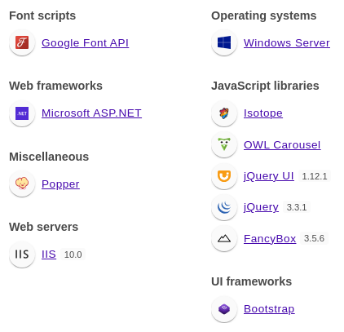Click the Isotope colorful icon
Image resolution: width=344 pixels, height=332 pixels.
(224, 113)
